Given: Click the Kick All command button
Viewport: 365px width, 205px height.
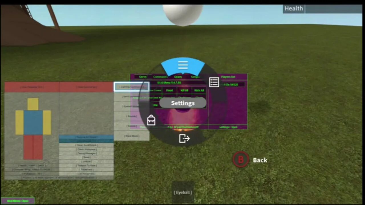Looking at the screenshot, I should click(x=199, y=91).
